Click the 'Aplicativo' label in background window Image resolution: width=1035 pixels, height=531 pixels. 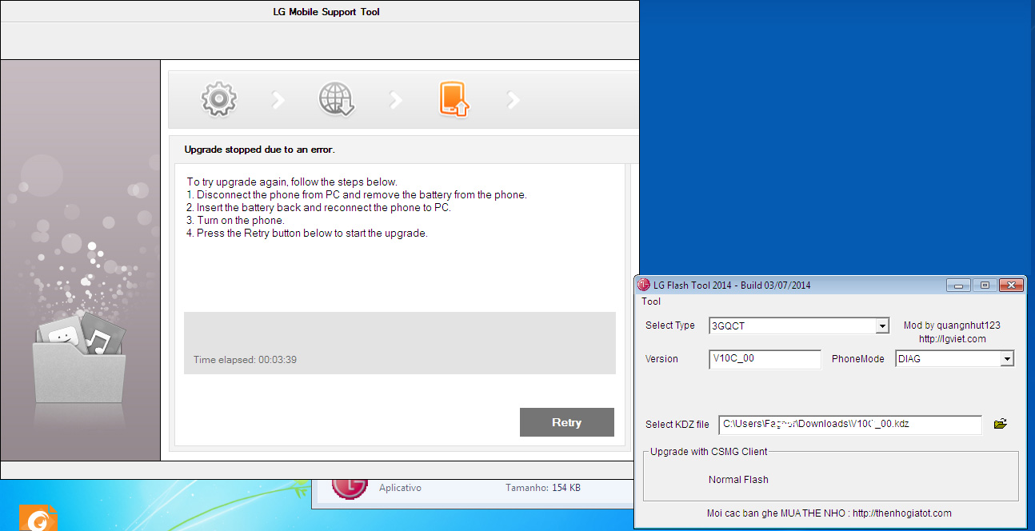click(400, 488)
